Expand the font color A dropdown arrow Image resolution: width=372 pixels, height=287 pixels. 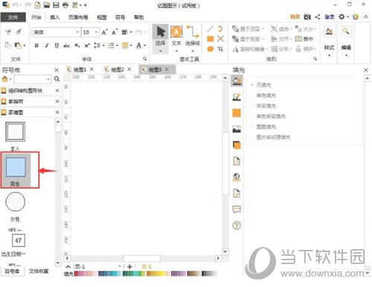(x=145, y=45)
